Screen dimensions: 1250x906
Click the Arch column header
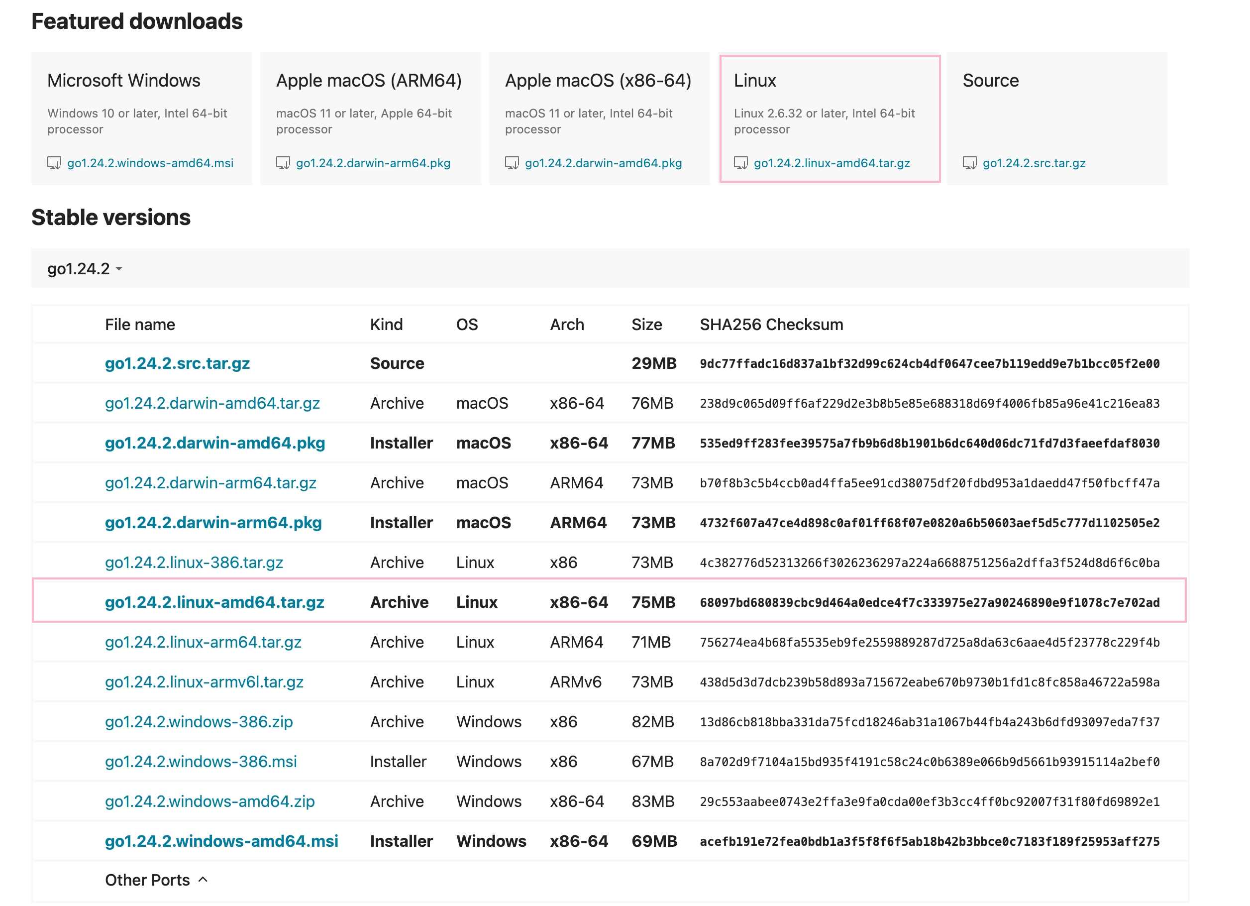(567, 324)
